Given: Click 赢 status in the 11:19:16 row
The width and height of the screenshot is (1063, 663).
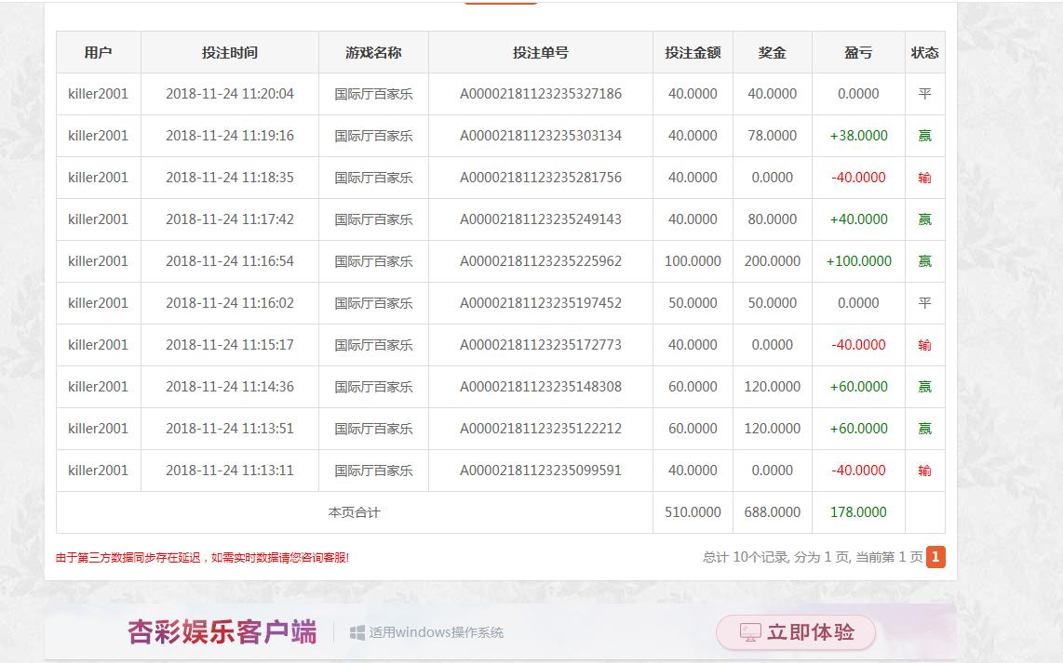Looking at the screenshot, I should pyautogui.click(x=924, y=136).
